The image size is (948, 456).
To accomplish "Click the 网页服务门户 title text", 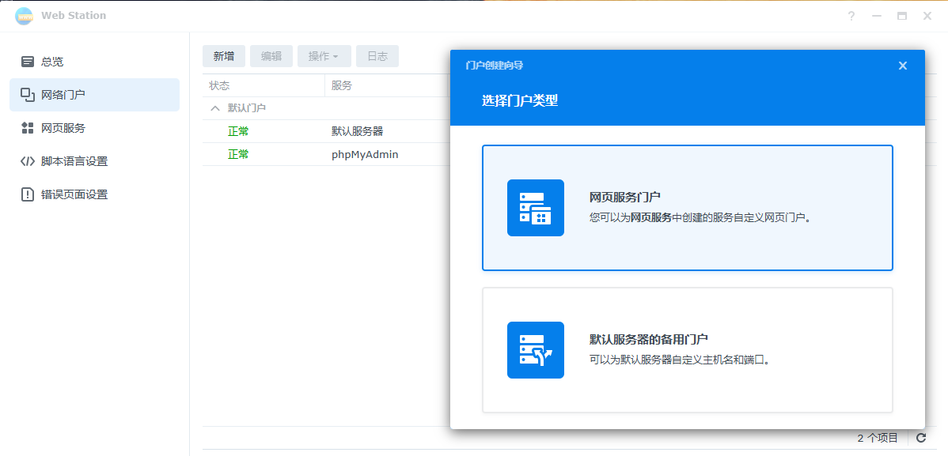I will pyautogui.click(x=624, y=198).
